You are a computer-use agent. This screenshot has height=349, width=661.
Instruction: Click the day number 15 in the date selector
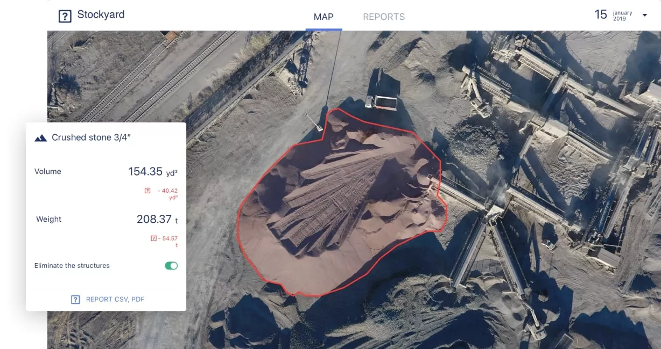click(601, 15)
